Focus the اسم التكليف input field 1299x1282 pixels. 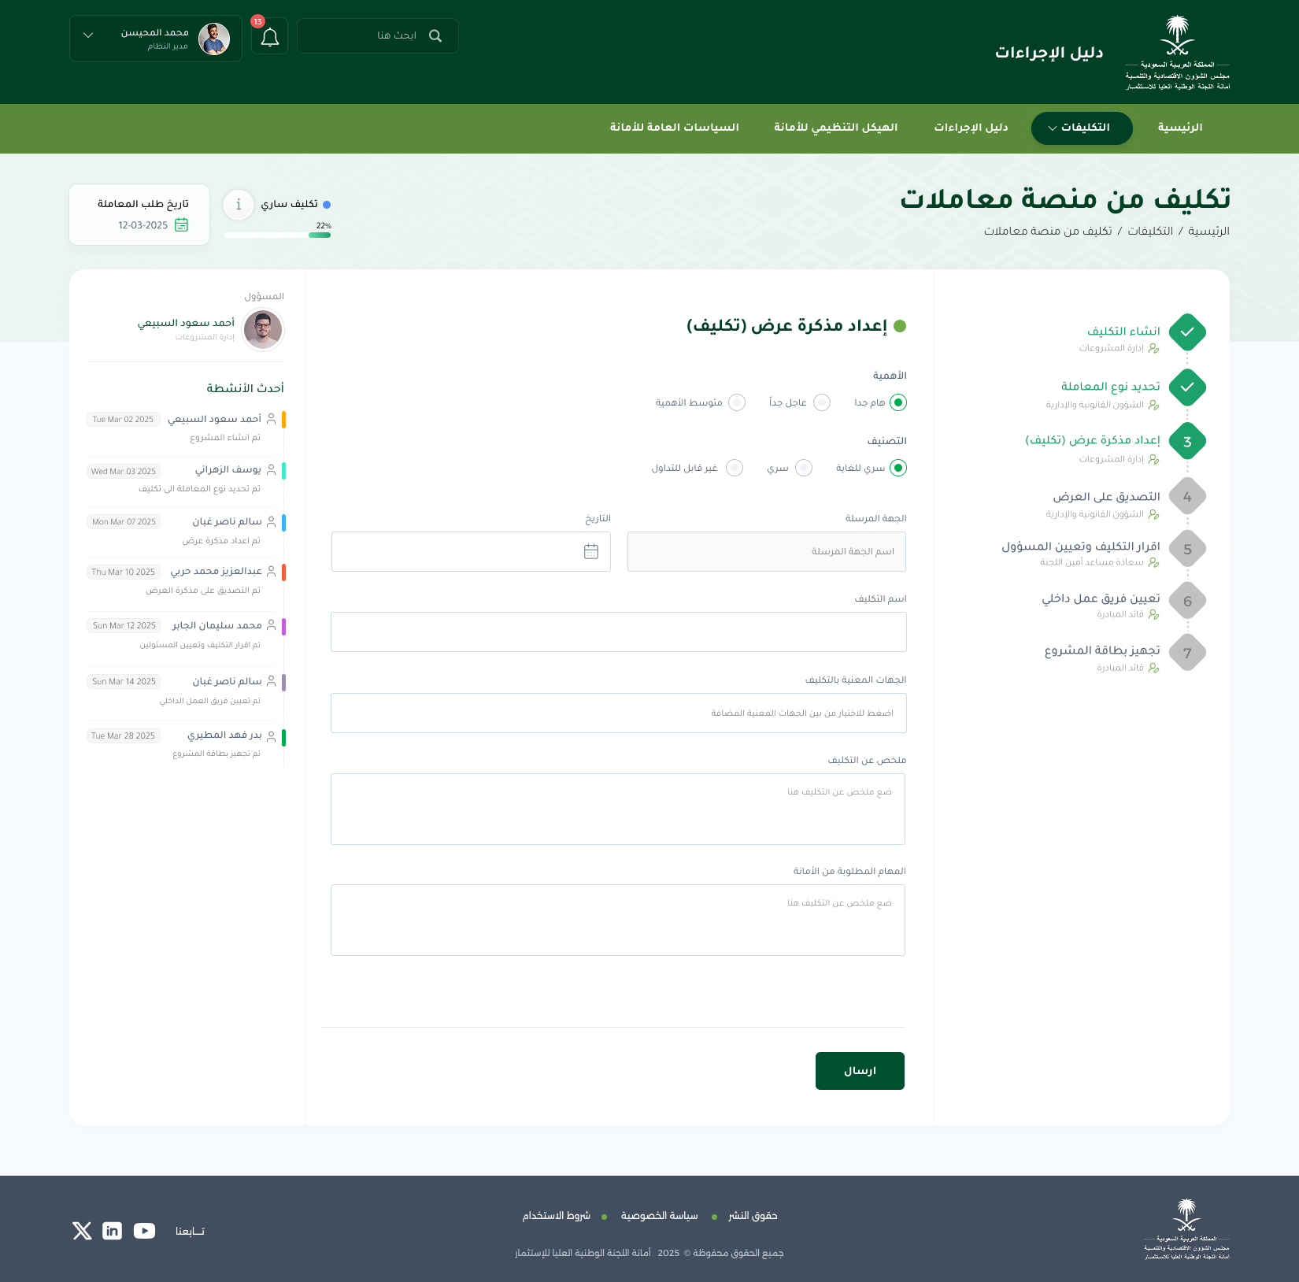coord(619,632)
